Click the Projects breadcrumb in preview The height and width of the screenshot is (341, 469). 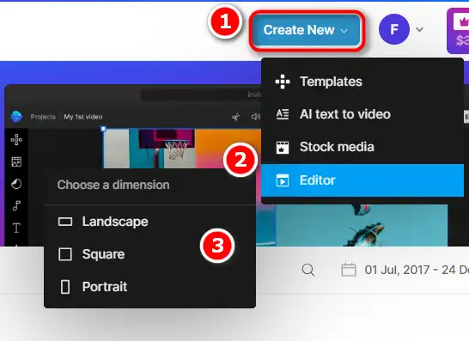coord(43,117)
